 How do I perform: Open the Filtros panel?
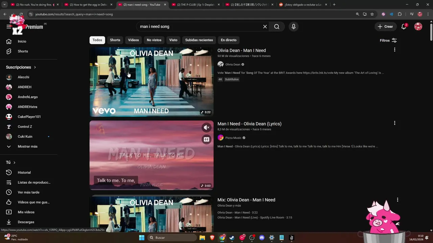[x=388, y=40]
